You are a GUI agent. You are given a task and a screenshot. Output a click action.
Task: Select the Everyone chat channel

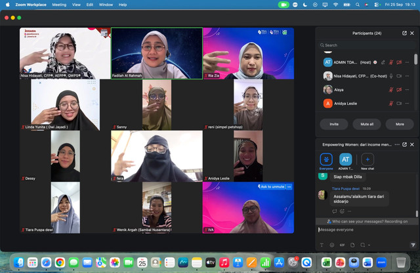point(326,161)
